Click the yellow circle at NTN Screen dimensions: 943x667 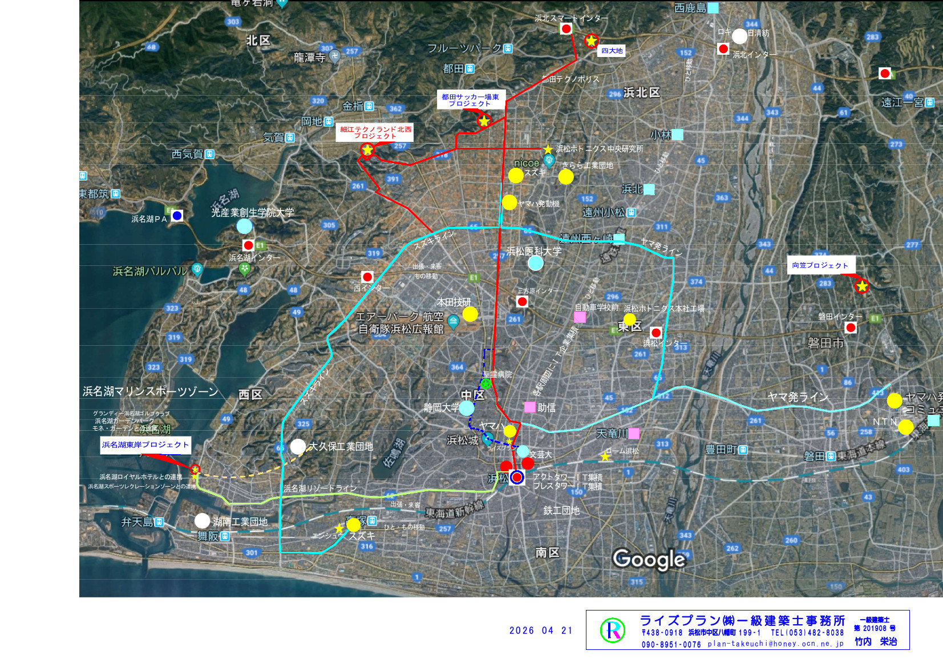click(x=906, y=427)
